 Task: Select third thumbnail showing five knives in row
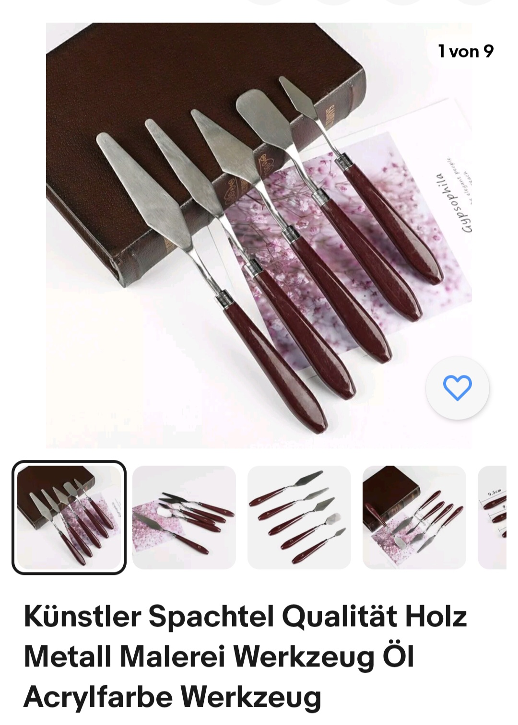[299, 517]
